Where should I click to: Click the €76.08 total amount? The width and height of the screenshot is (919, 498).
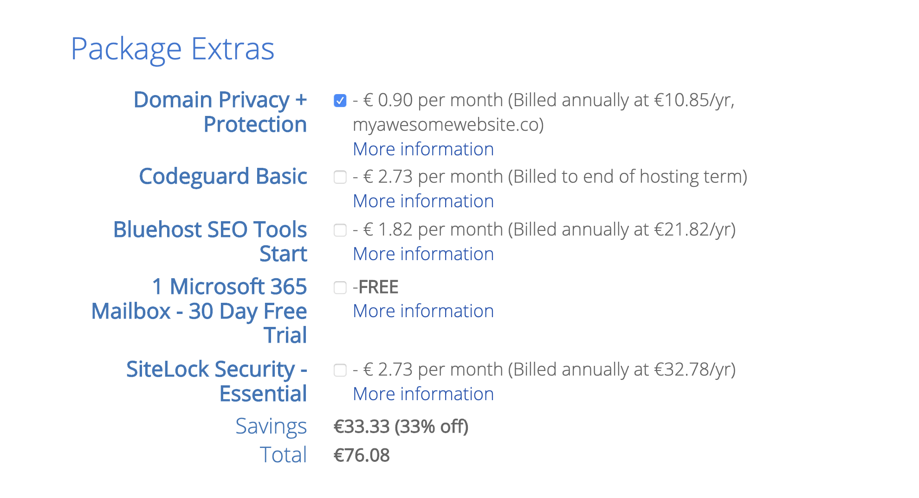(362, 455)
